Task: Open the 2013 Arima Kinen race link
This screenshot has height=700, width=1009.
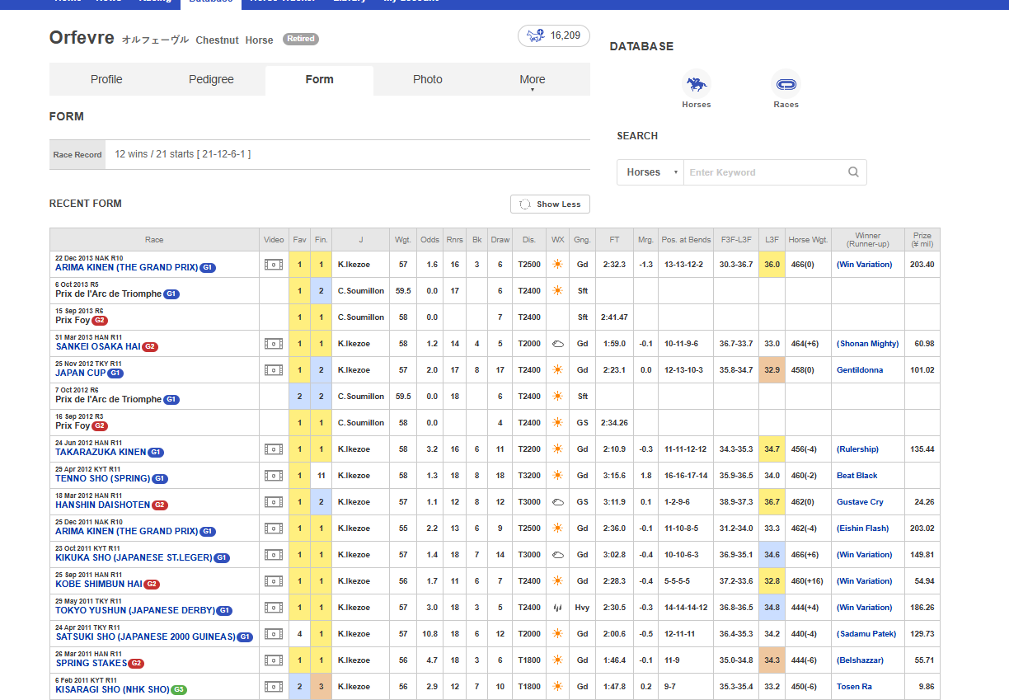Action: (x=126, y=268)
